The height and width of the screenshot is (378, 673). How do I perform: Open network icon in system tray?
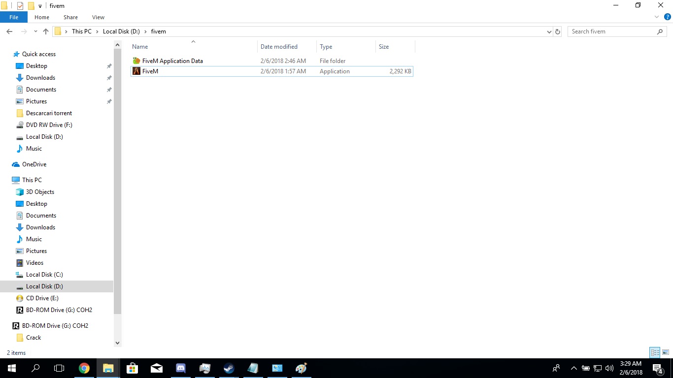(x=598, y=368)
